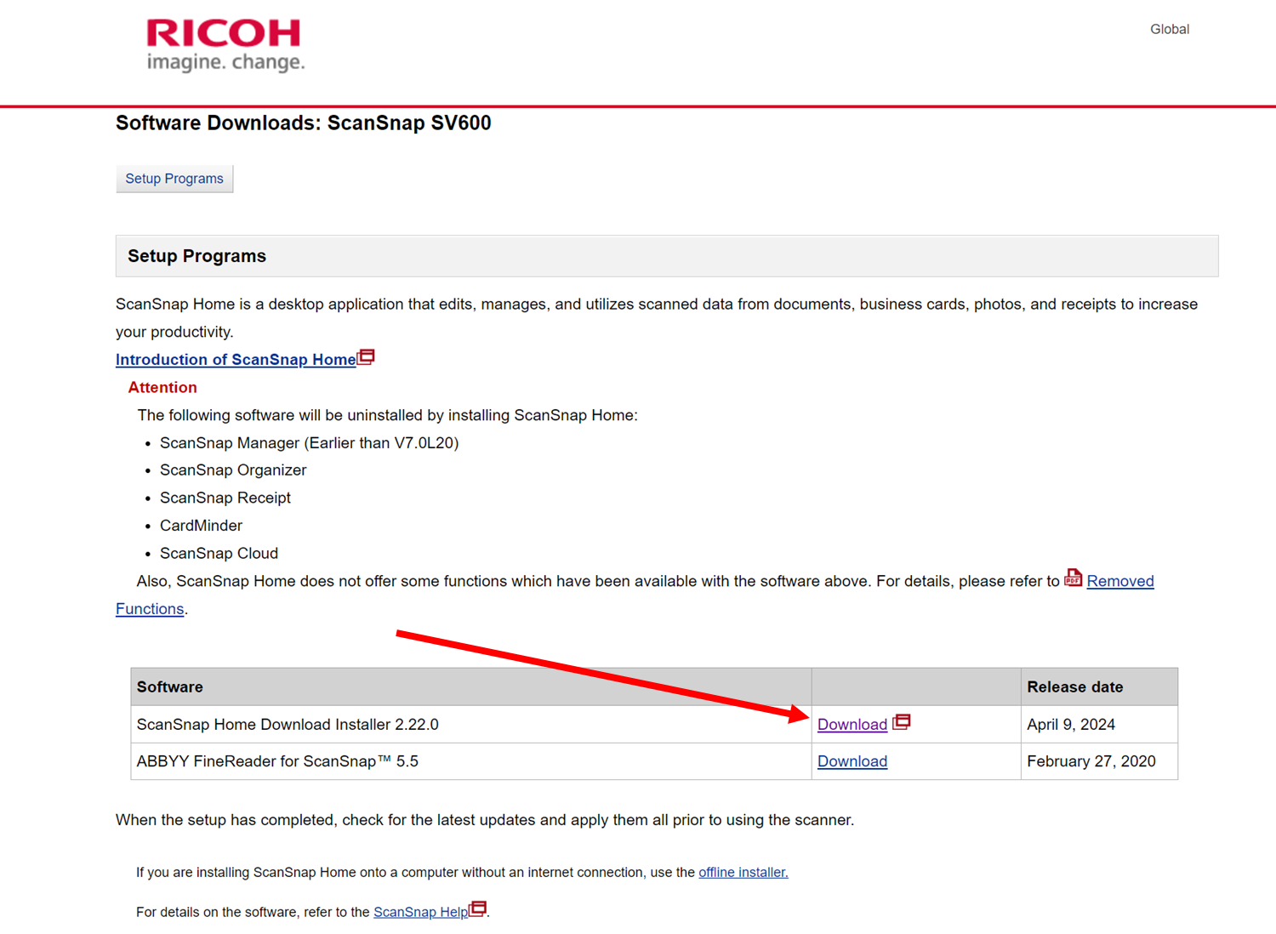Click Software Downloads: ScanSnap SV600 page title

(304, 122)
